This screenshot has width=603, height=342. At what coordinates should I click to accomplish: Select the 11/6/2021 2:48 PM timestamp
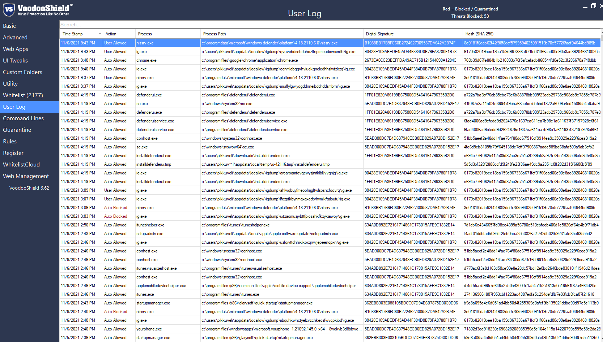78,234
